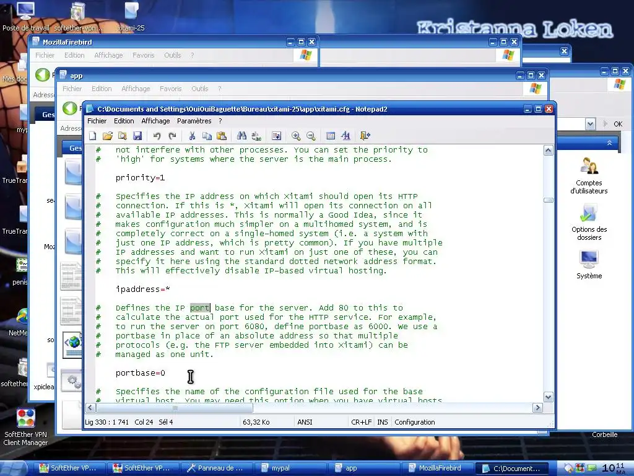Open the syntax scheme selector icon

coord(331,136)
